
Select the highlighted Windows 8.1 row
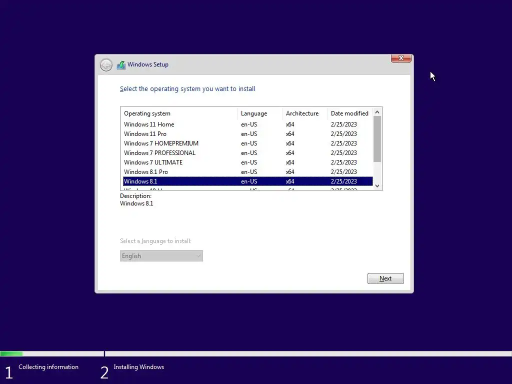248,181
